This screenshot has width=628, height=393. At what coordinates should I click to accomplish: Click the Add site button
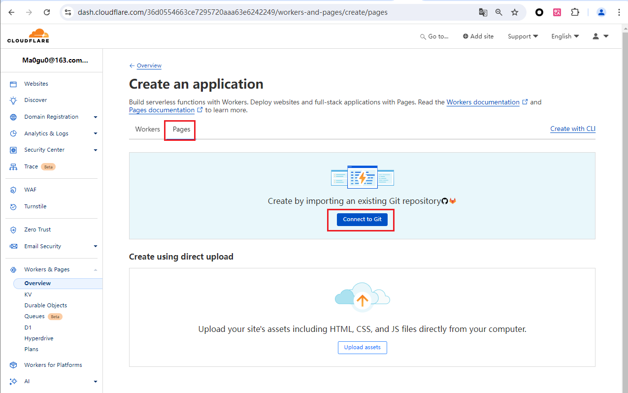click(x=478, y=36)
